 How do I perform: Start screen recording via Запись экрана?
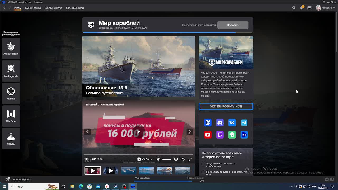(x=18, y=179)
